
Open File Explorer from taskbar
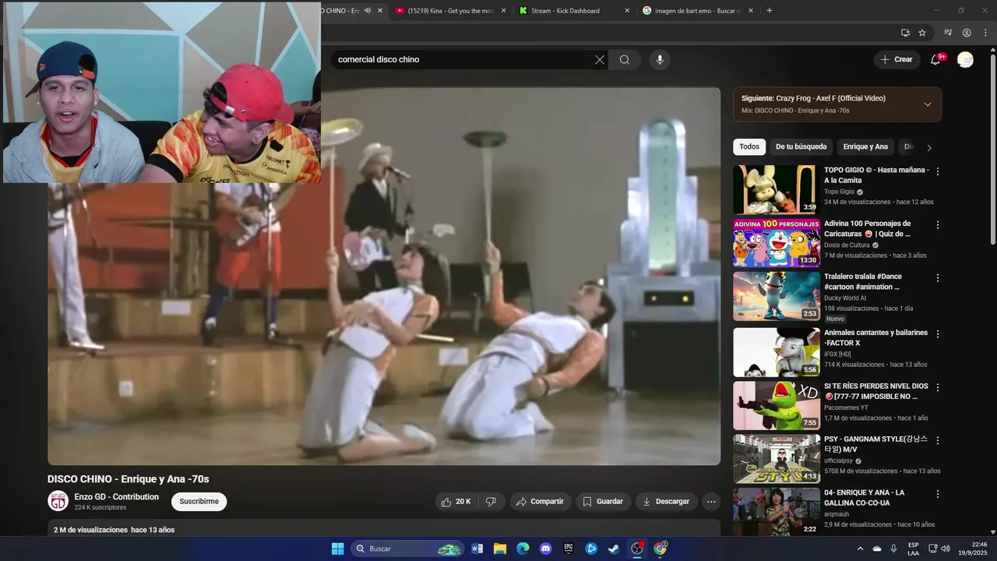coord(500,549)
